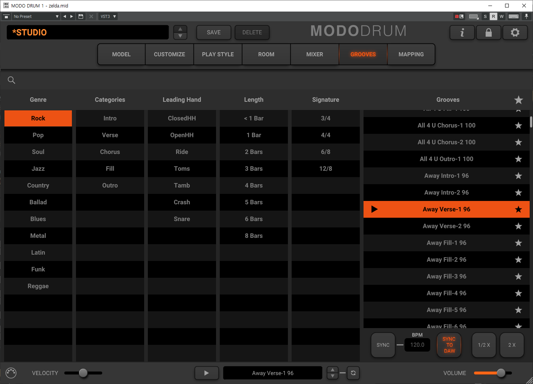This screenshot has height=384, width=533.
Task: Open the MODEL tab
Action: [x=121, y=54]
